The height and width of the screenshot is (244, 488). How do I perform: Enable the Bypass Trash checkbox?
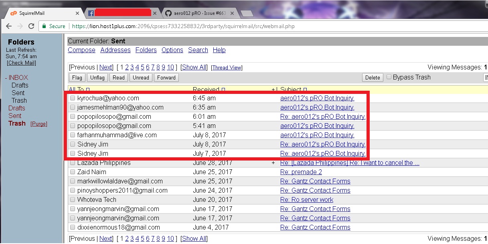click(x=389, y=77)
